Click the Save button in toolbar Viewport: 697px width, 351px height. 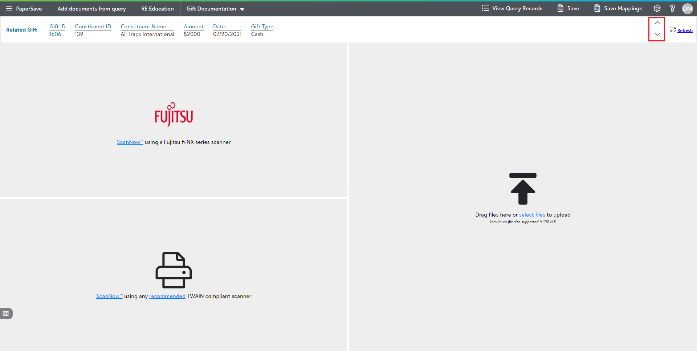point(568,8)
